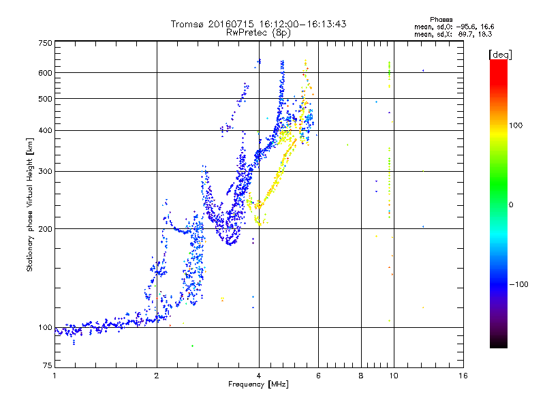This screenshot has width=545, height=409.
Task: Click 'Stationary phase Virtual Height [km]' axis label
Action: click(30, 205)
